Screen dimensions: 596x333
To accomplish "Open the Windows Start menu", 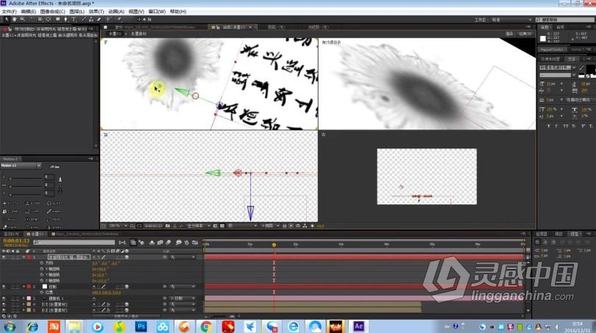I will tap(9, 326).
